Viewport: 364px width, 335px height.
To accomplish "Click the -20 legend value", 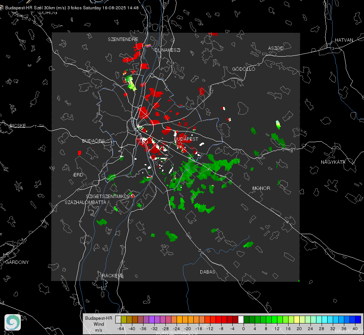I will 187,329.
